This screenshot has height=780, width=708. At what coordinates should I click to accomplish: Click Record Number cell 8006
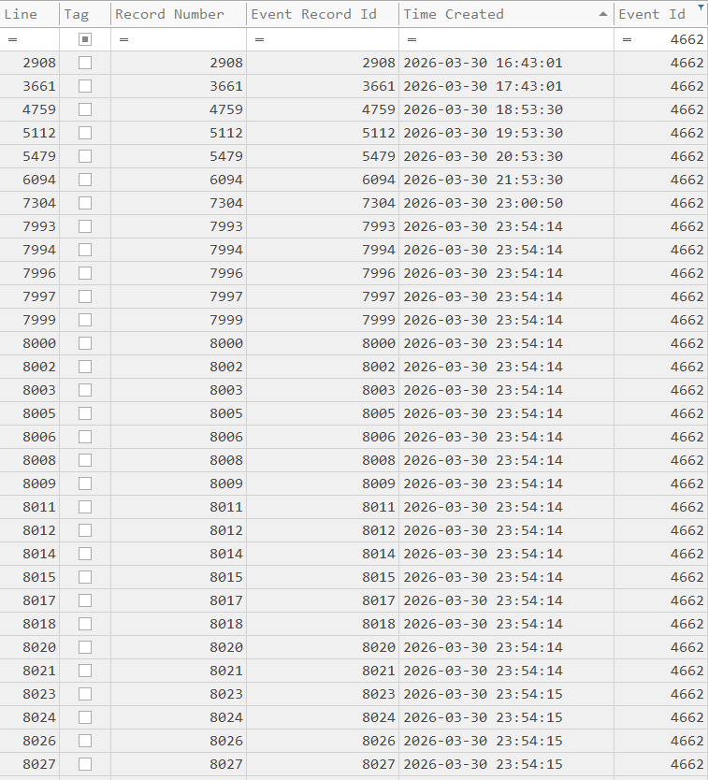[179, 437]
